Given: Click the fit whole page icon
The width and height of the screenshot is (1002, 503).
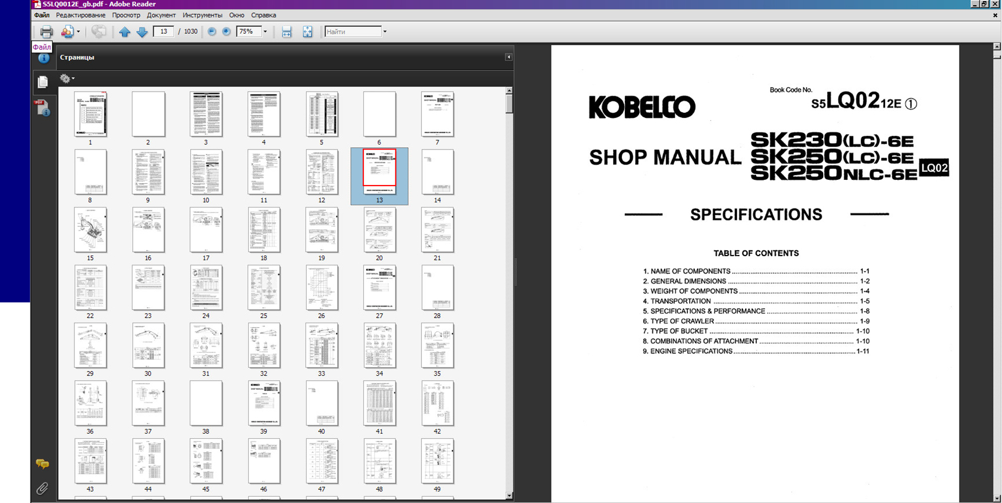Looking at the screenshot, I should pyautogui.click(x=307, y=32).
